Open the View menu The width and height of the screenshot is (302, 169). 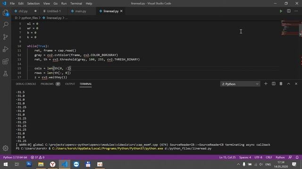point(46,3)
